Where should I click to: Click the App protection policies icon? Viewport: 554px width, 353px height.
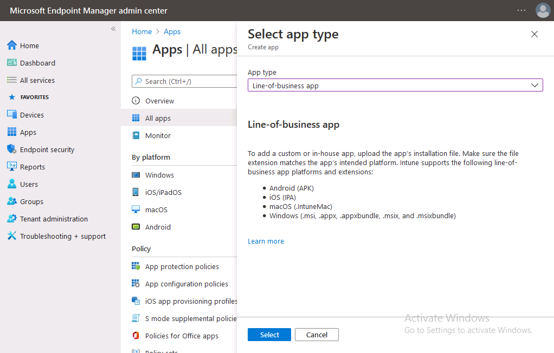pos(136,266)
